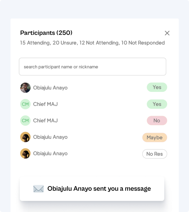Select the orange Maybe status badge
The width and height of the screenshot is (189, 212).
point(155,137)
